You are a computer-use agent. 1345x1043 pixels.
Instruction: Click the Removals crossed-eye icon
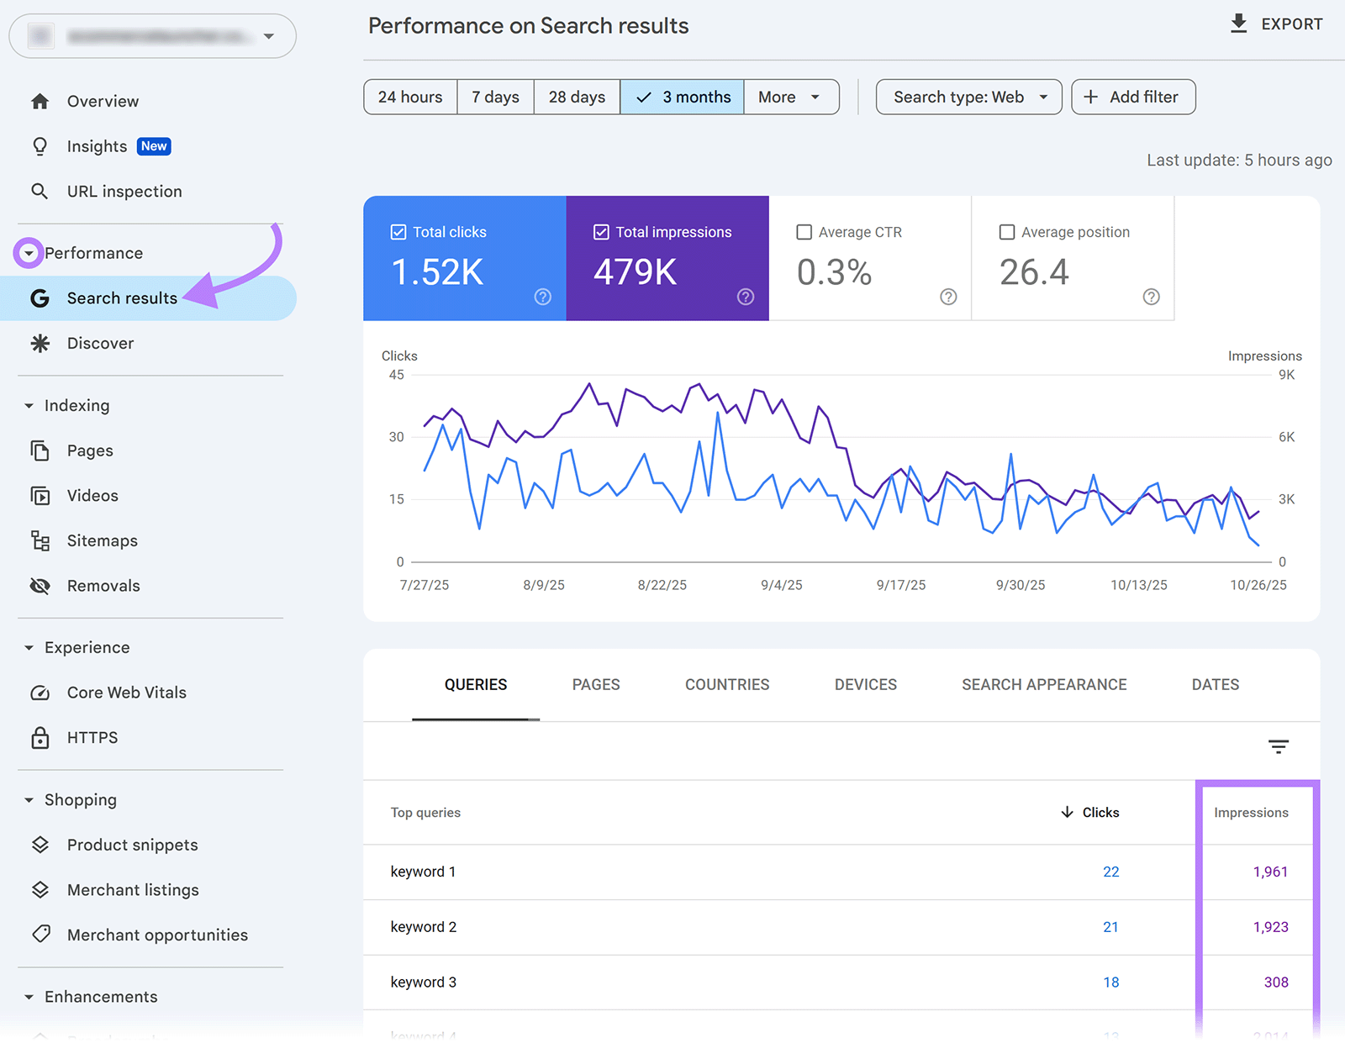[x=40, y=585]
